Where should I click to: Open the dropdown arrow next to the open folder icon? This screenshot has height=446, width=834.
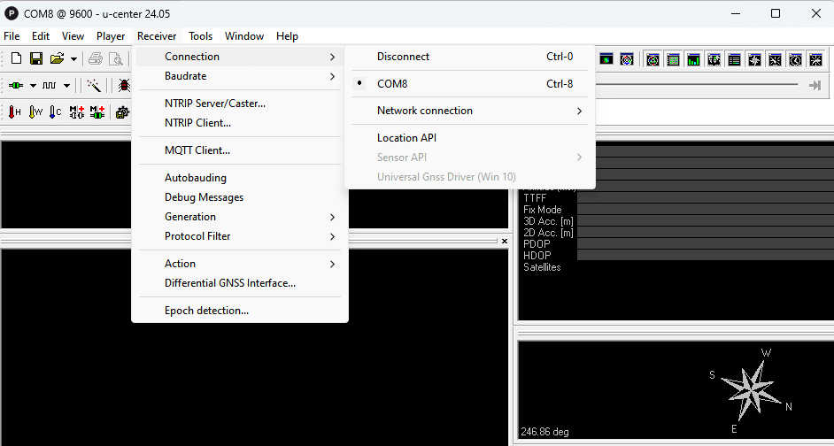[x=73, y=59]
